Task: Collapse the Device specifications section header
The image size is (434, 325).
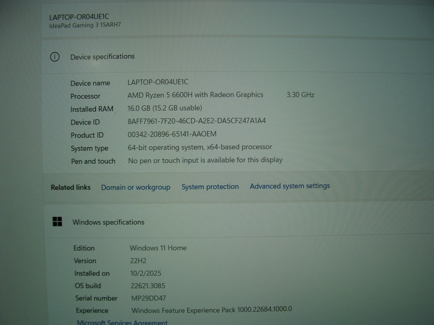Action: pos(103,57)
